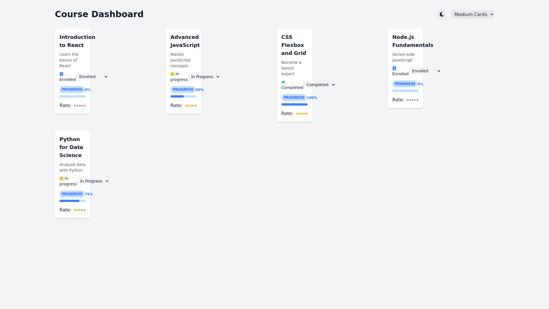This screenshot has height=309, width=549.
Task: Click the fifth star on Python for Data Science
Action: point(85,210)
